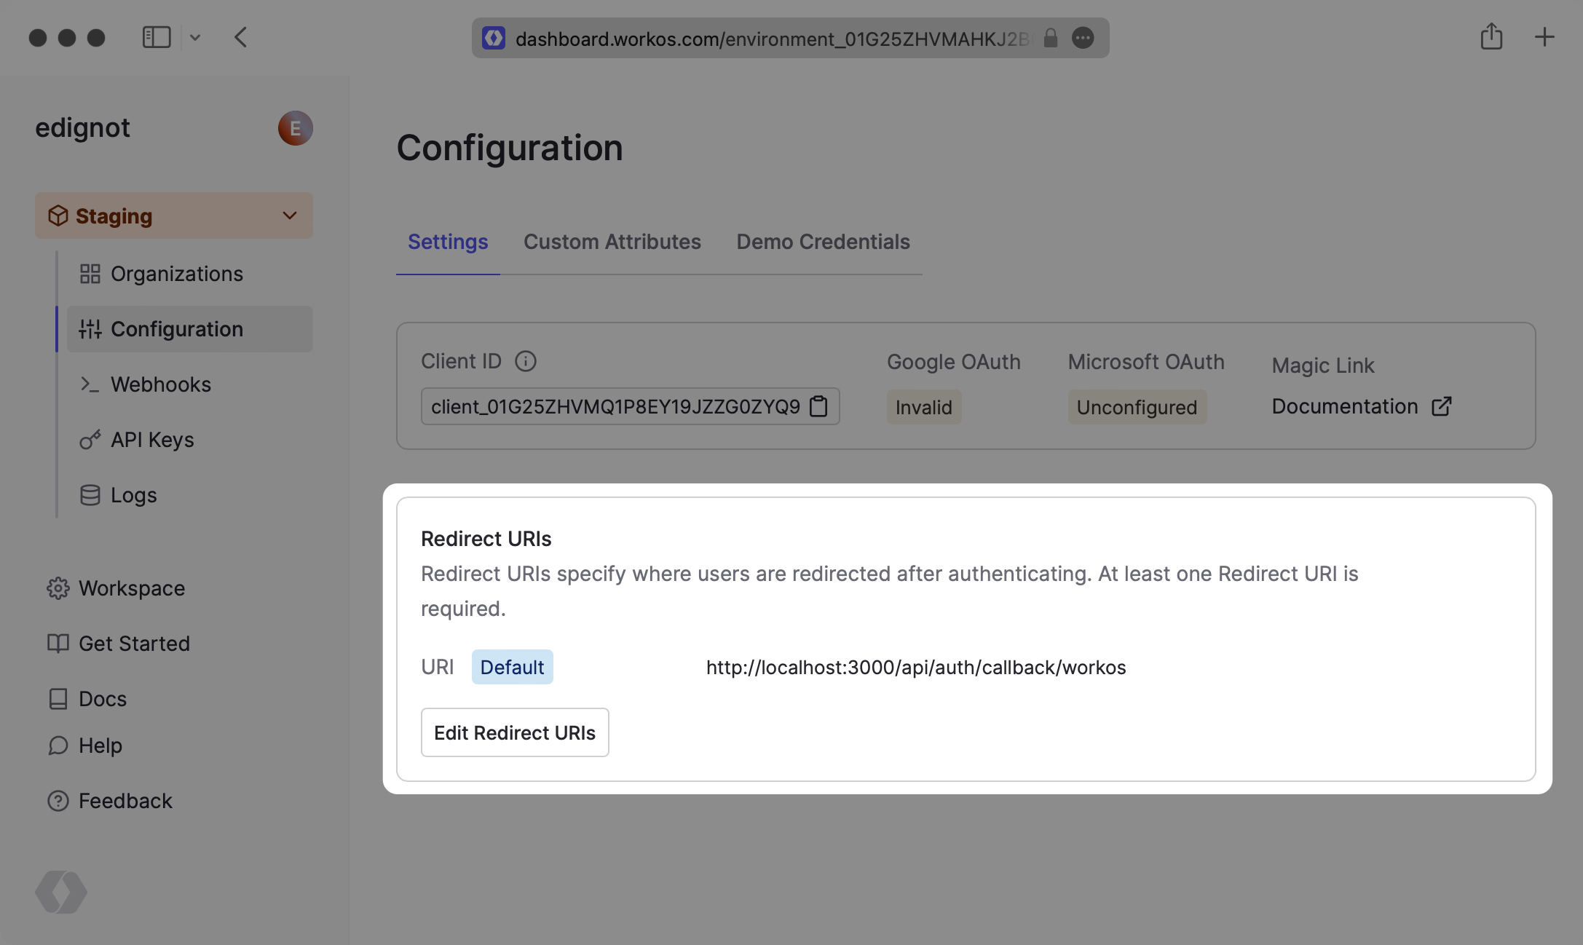Switch to the Demo Credentials tab
1583x945 pixels.
tap(823, 242)
